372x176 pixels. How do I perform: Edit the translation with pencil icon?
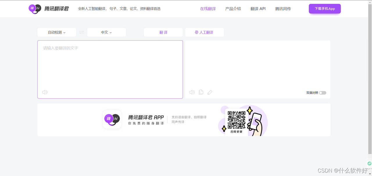coord(210,92)
